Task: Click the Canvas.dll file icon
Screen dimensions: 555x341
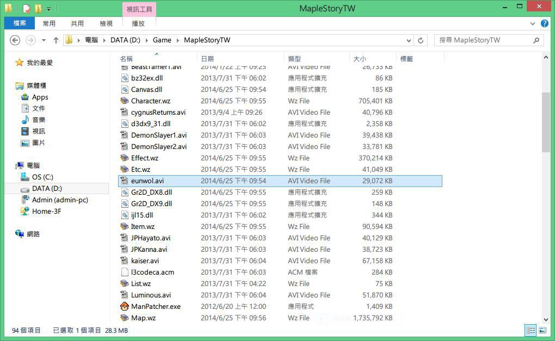Action: (x=125, y=90)
